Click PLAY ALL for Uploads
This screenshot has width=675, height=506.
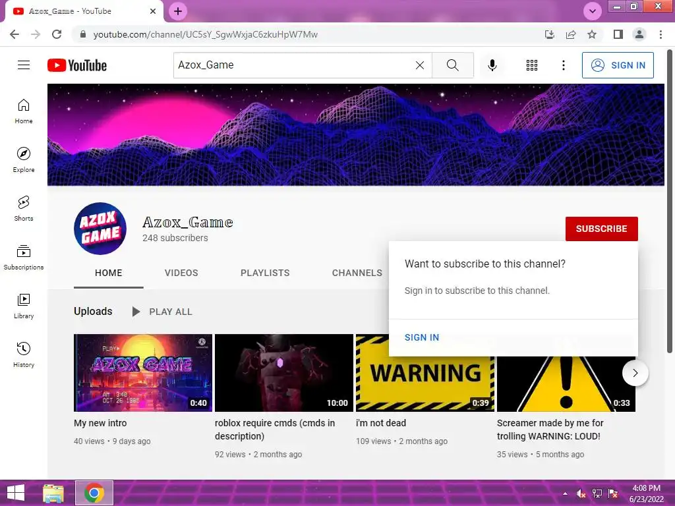tap(162, 312)
